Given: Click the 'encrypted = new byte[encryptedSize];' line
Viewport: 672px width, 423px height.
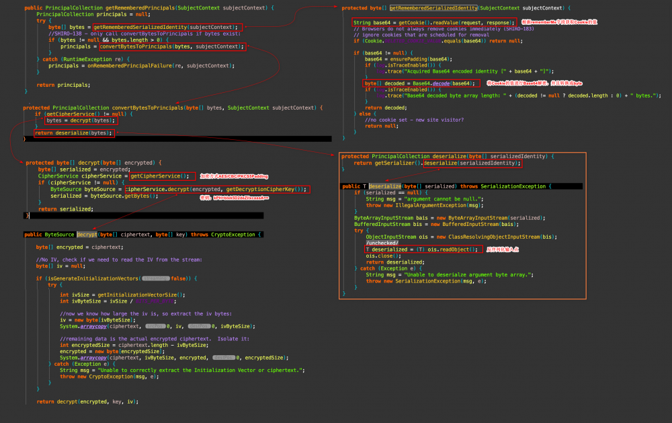Looking at the screenshot, I should 112,351.
